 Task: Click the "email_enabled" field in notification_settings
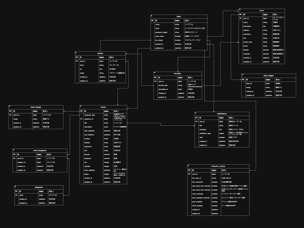coord(197,206)
